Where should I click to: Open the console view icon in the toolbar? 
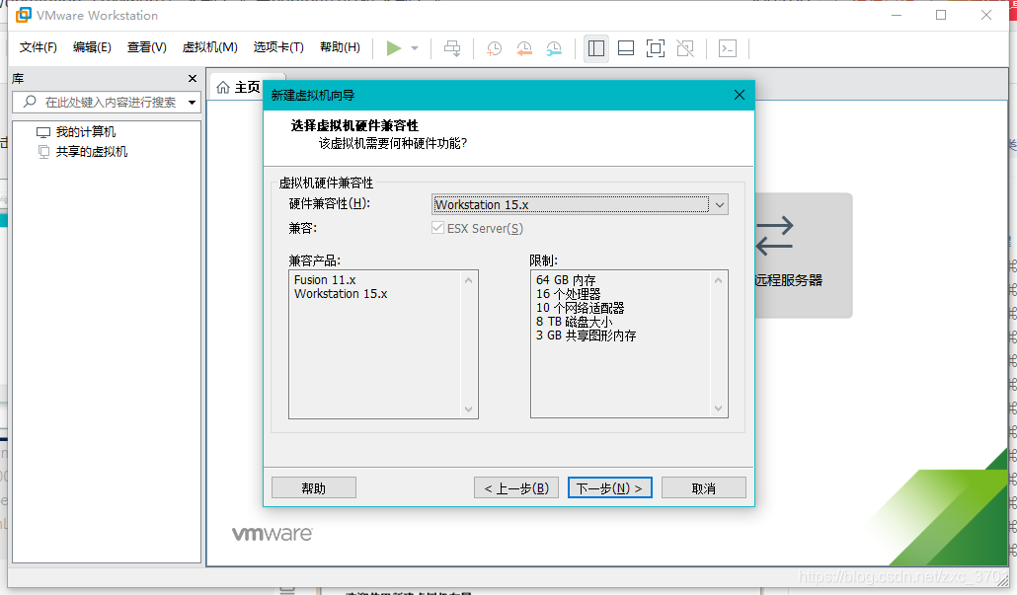click(x=728, y=48)
